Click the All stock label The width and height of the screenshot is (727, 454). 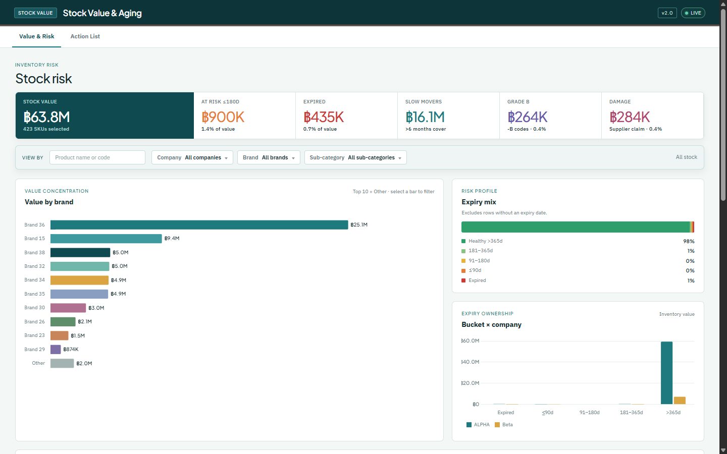click(686, 157)
